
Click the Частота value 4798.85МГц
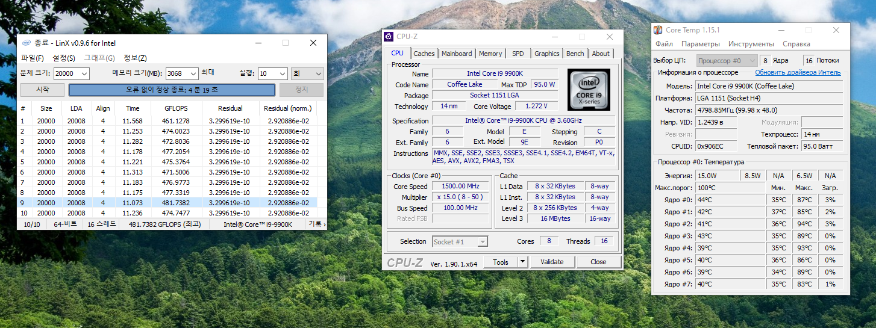[x=769, y=110]
